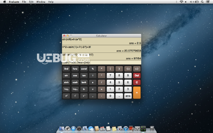
Task: Insert a close parenthesis
Action: (x=119, y=69)
